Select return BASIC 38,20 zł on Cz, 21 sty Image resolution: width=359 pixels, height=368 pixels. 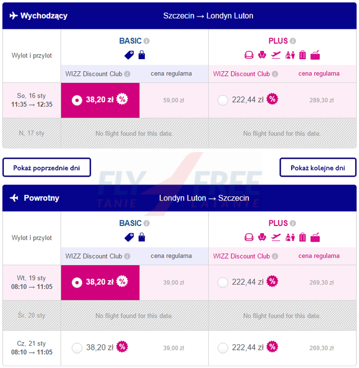77,348
